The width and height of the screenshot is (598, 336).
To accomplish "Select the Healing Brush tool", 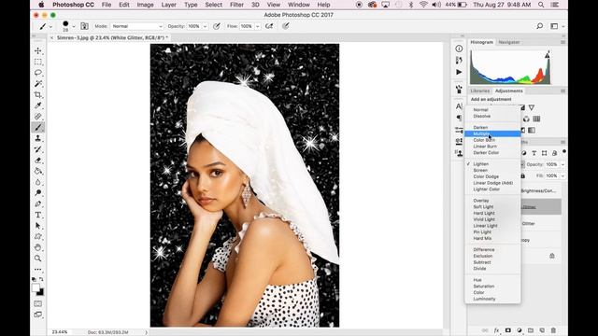I will [x=37, y=116].
